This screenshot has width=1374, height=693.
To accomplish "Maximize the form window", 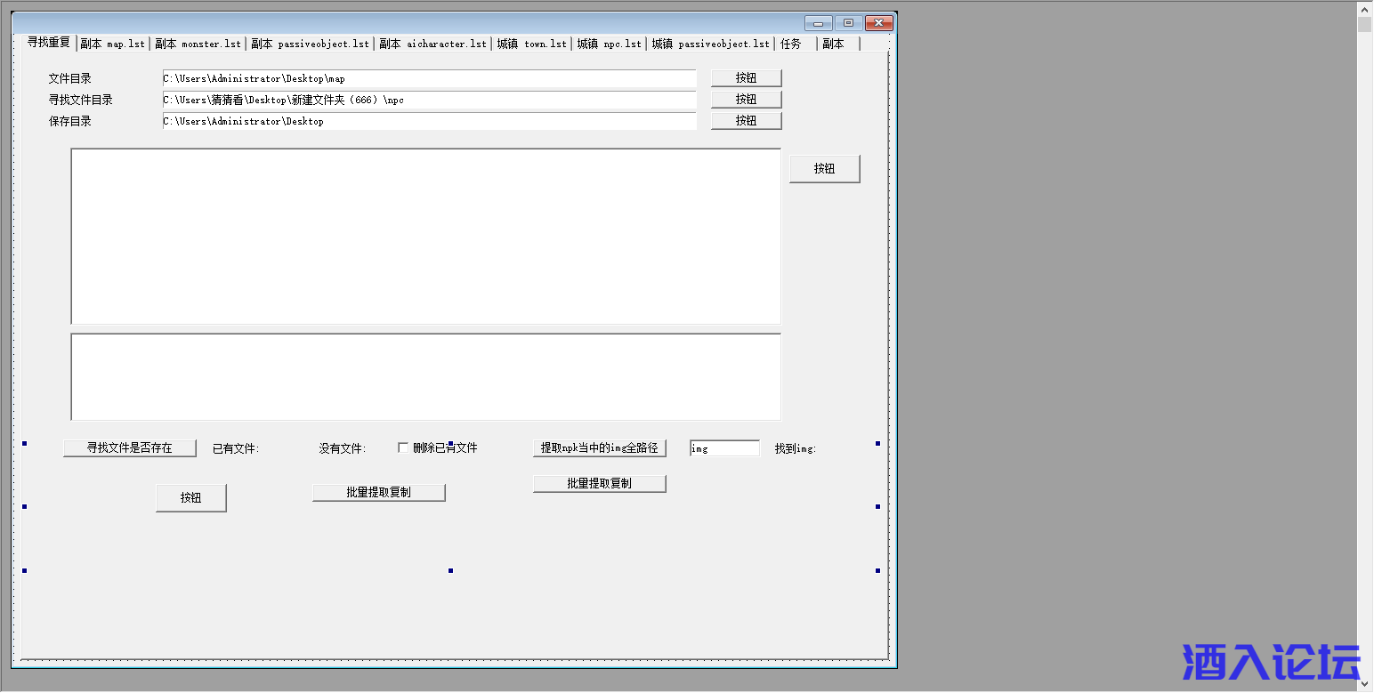I will coord(848,23).
